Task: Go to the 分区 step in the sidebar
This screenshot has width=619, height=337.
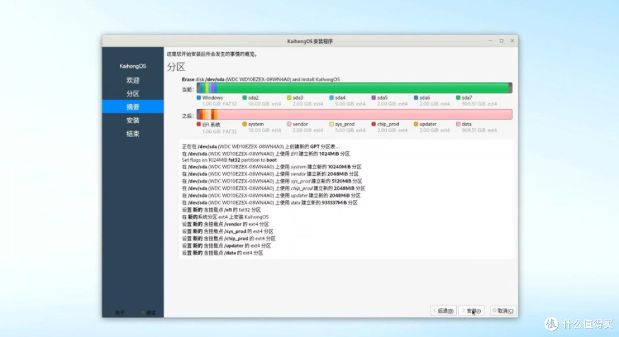Action: [x=132, y=93]
